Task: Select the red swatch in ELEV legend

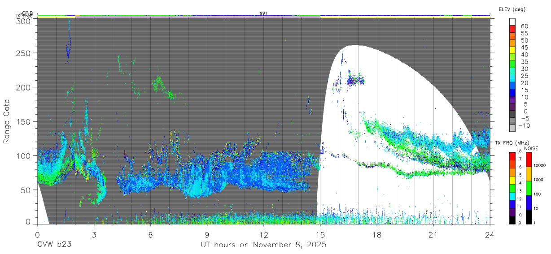Action: (512, 29)
